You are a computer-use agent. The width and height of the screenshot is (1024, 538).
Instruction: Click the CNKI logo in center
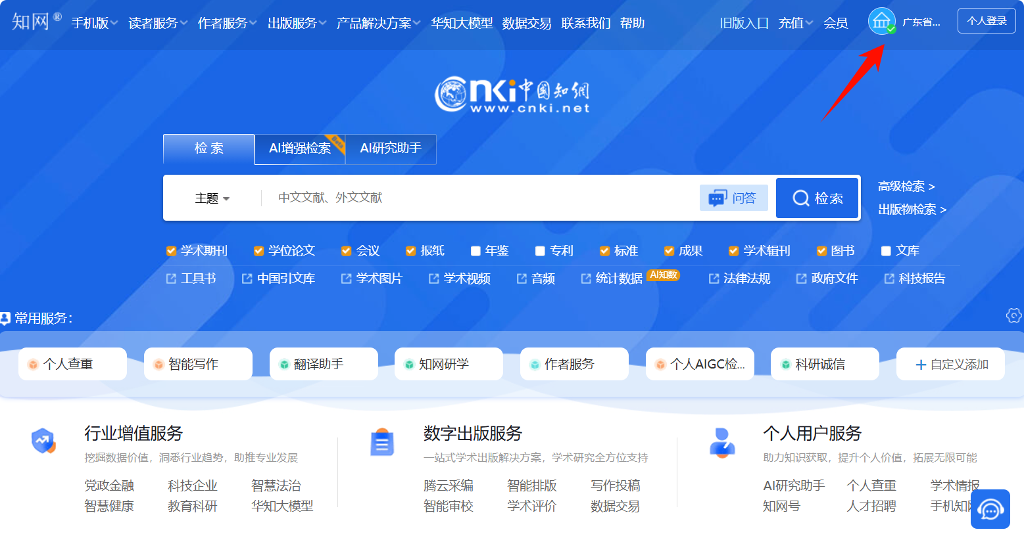[512, 95]
